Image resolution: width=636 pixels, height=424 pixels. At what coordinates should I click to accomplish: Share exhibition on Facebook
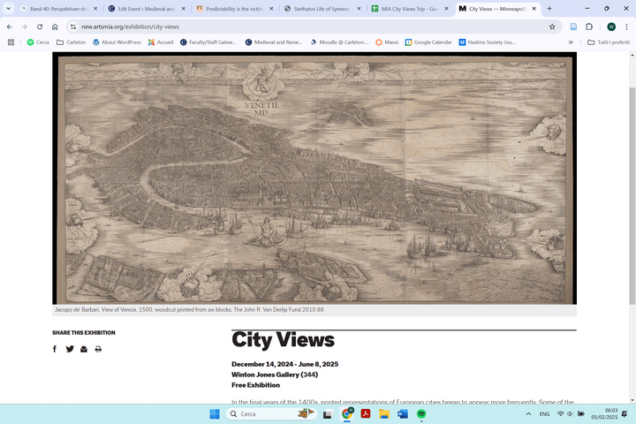[55, 349]
